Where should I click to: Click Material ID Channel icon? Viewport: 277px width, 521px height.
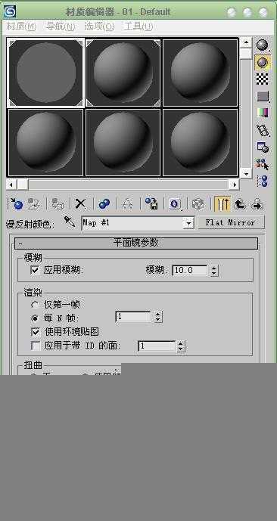pos(175,203)
